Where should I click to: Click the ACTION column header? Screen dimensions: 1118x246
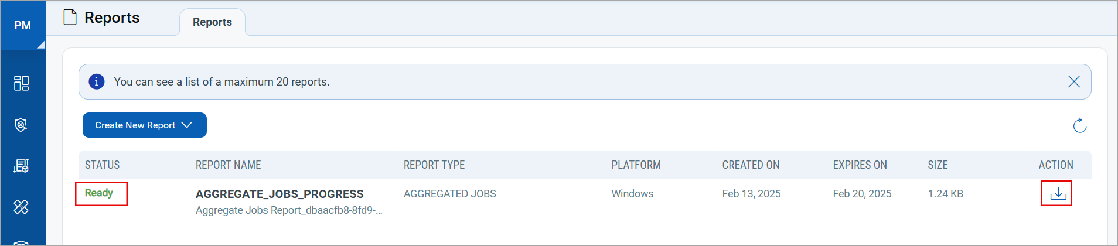pyautogui.click(x=1056, y=165)
